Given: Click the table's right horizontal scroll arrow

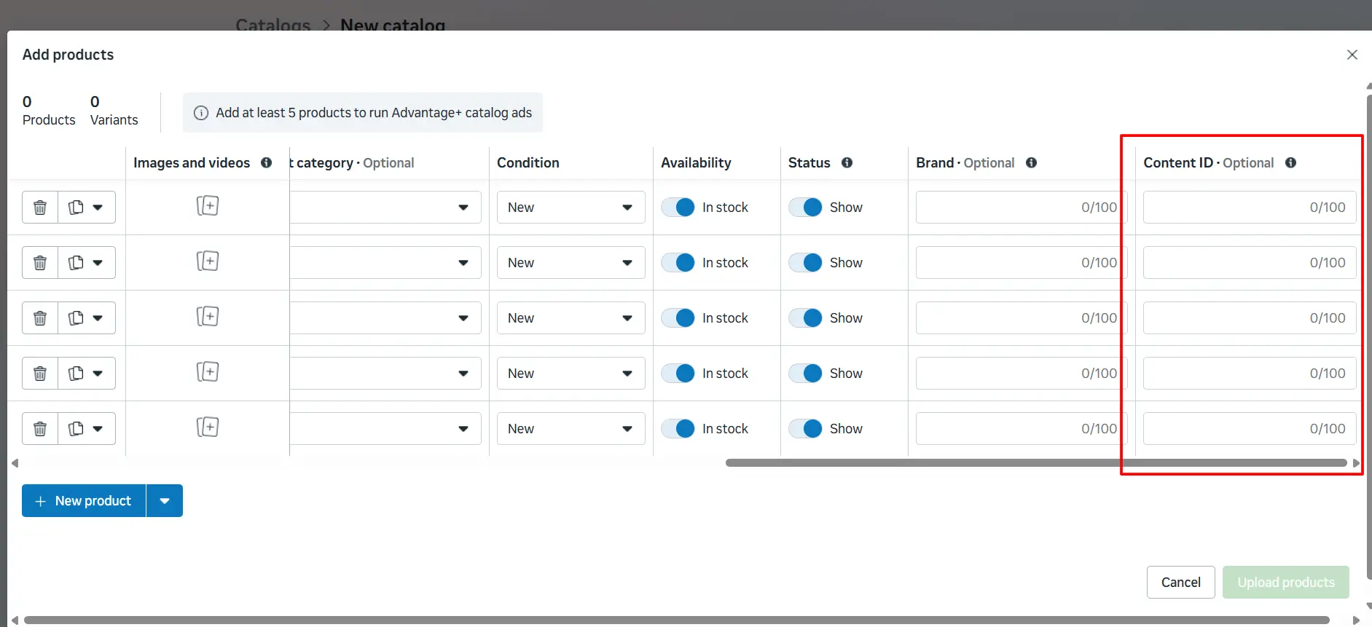Looking at the screenshot, I should click(1356, 463).
